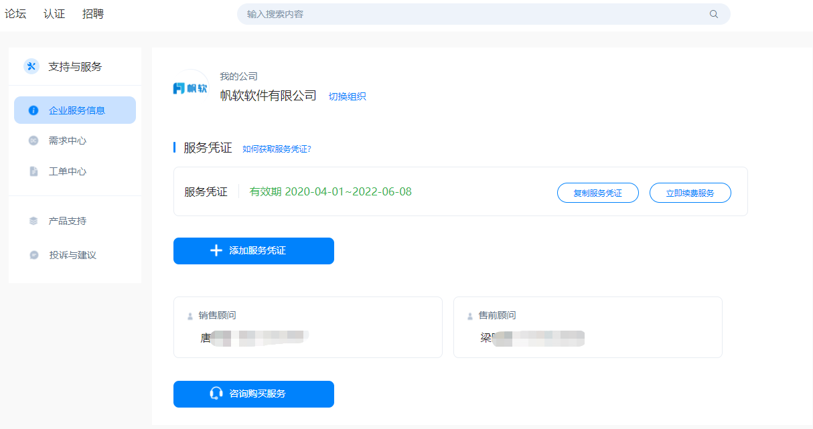The image size is (813, 429).
Task: Click the 帆软 company logo
Action: [x=191, y=88]
